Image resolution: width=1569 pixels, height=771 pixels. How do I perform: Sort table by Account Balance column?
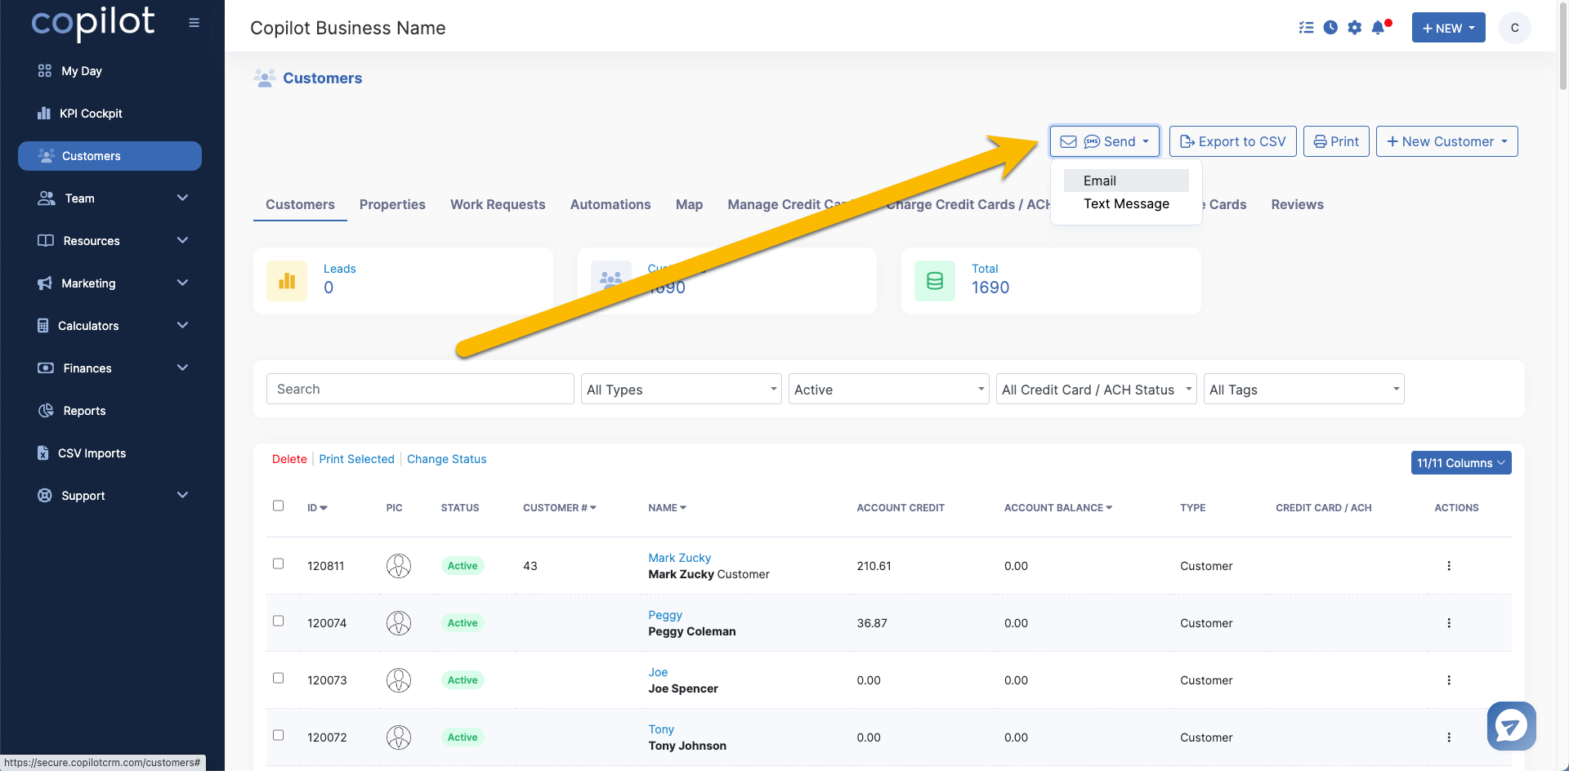pyautogui.click(x=1057, y=508)
